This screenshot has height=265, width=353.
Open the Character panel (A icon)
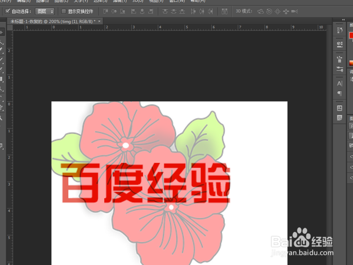pos(339,83)
